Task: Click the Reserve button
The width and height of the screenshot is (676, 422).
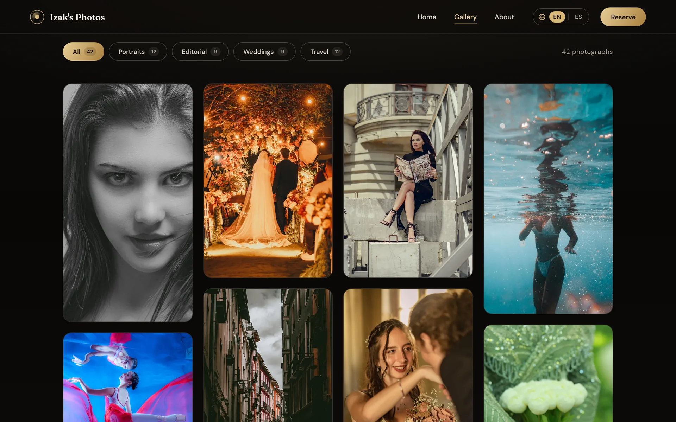Action: [623, 17]
